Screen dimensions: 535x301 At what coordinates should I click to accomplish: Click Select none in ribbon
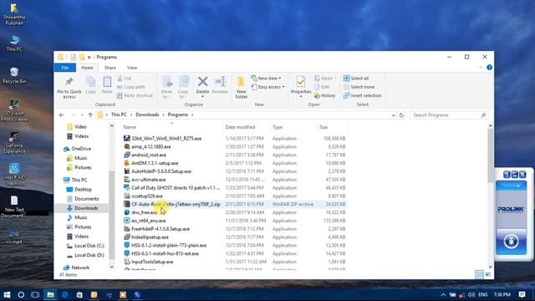[359, 87]
